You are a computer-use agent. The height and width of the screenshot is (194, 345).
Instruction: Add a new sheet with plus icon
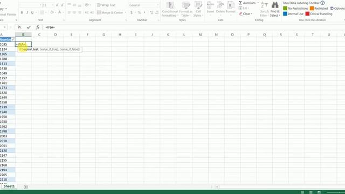[x=26, y=187]
